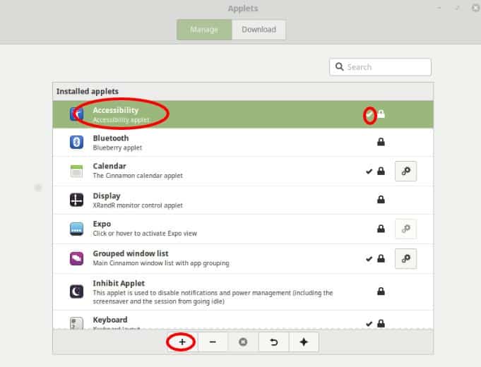Select the Accessibility applet row

pyautogui.click(x=243, y=114)
